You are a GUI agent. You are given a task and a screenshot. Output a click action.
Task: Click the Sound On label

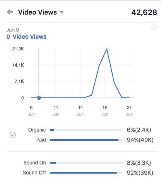pyautogui.click(x=35, y=163)
